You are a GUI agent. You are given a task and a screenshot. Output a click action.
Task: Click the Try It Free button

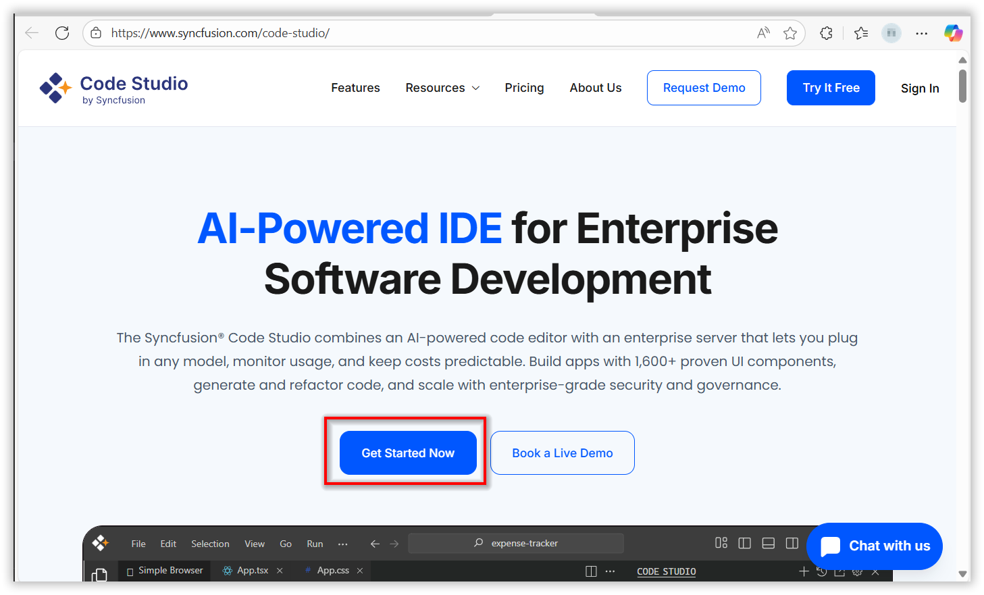(831, 88)
